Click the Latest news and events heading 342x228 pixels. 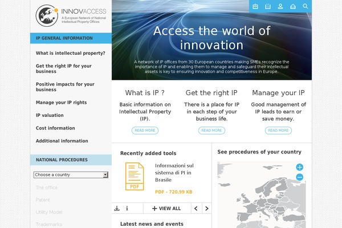152,224
